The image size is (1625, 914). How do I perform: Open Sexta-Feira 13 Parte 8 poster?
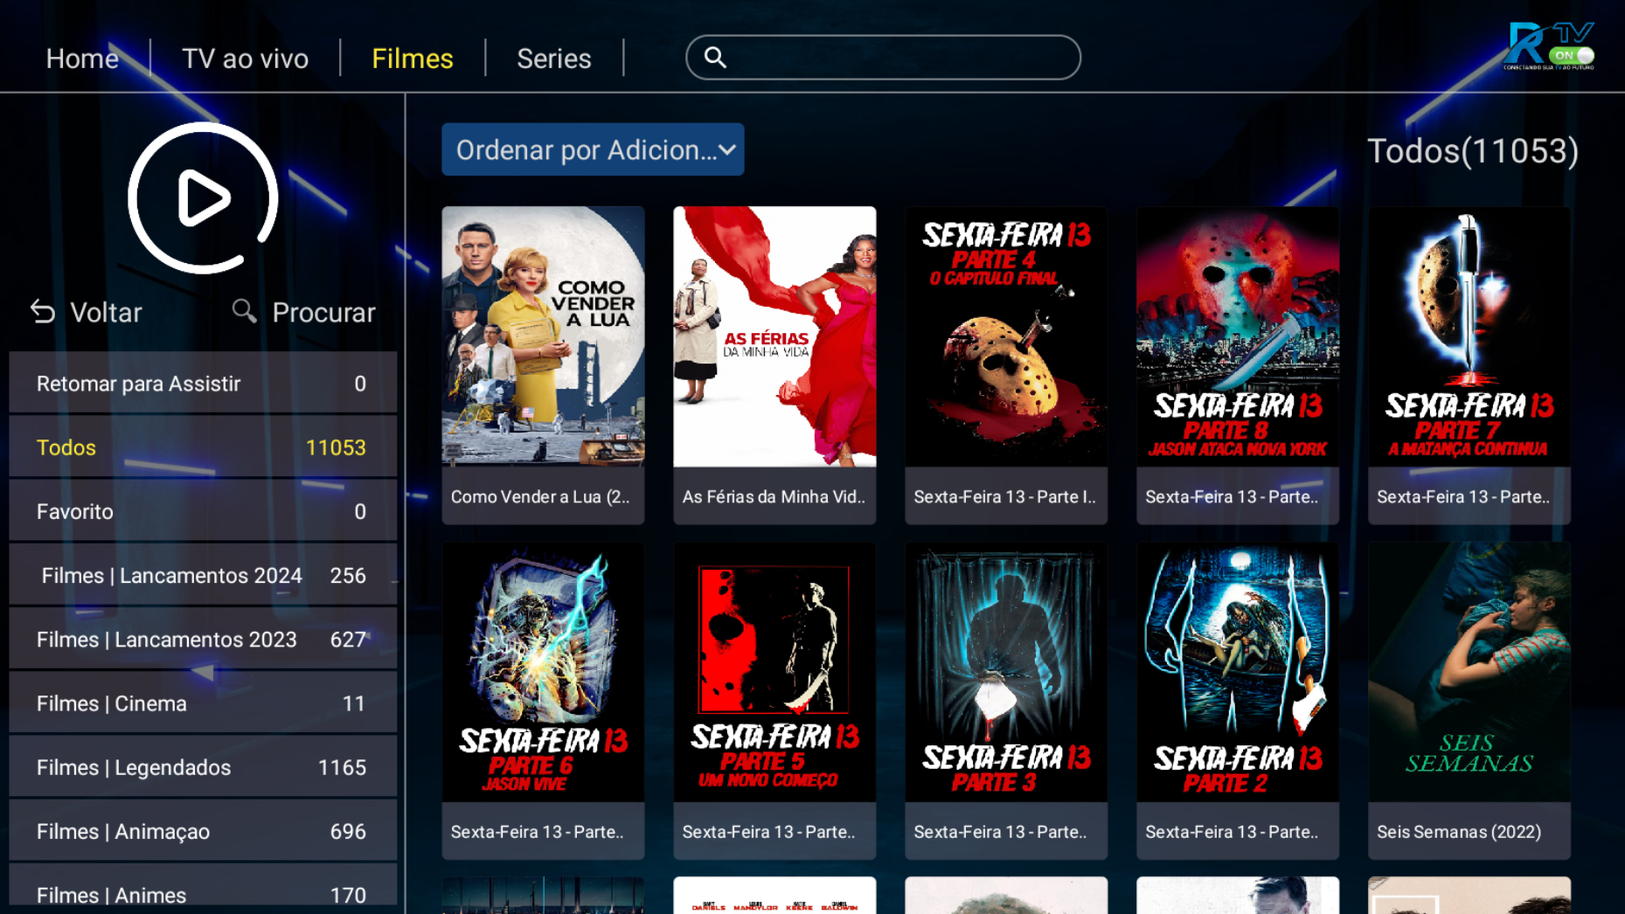1237,337
